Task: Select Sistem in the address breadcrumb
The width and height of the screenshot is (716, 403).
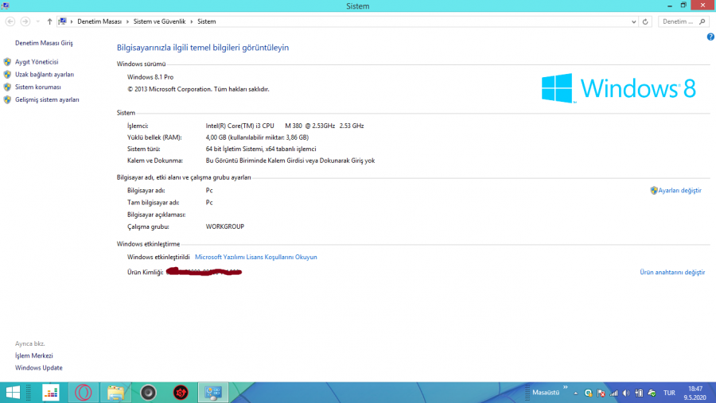Action: 206,21
